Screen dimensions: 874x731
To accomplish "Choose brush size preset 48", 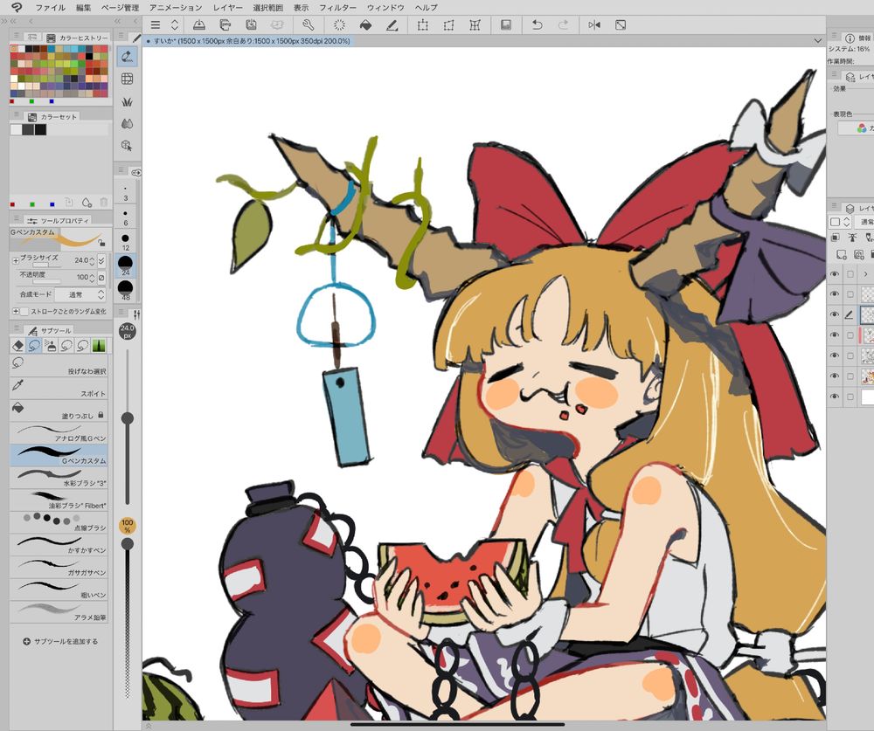I will pos(125,290).
